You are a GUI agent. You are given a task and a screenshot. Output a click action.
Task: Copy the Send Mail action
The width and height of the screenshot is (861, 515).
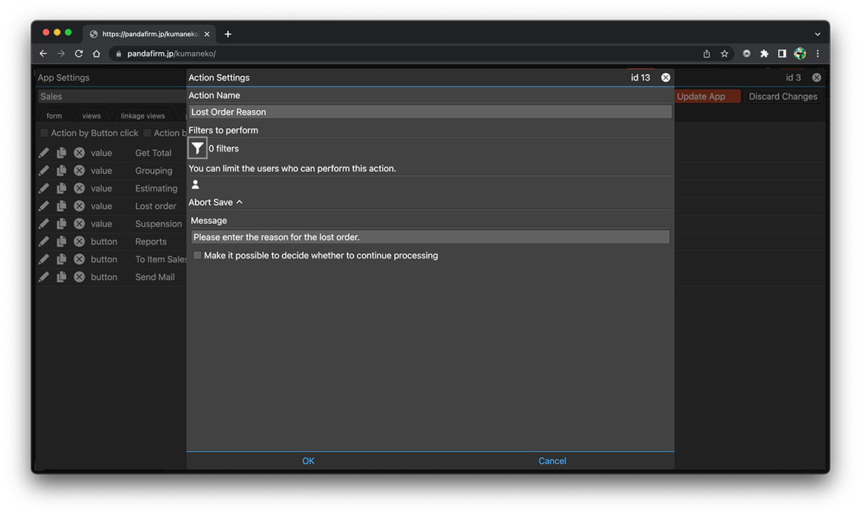pyautogui.click(x=61, y=277)
